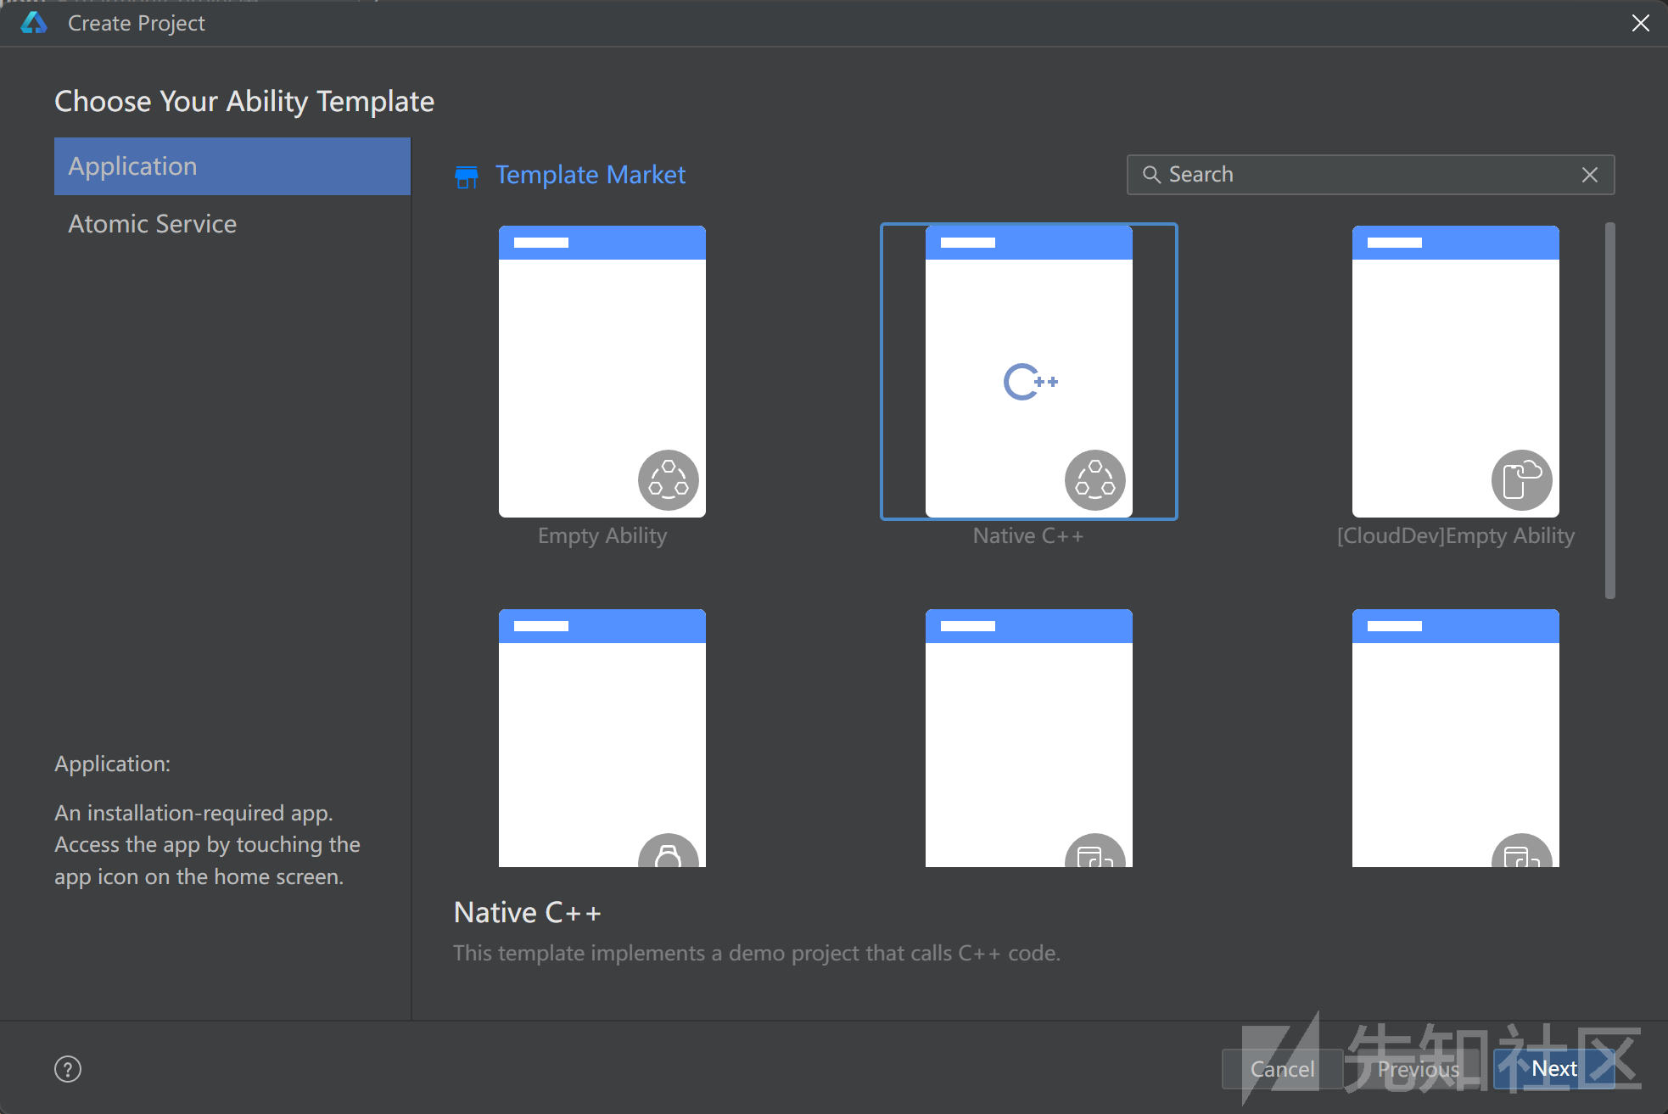Screen dimensions: 1668x1114
Task: Clear the search field with X icon
Action: [1590, 175]
